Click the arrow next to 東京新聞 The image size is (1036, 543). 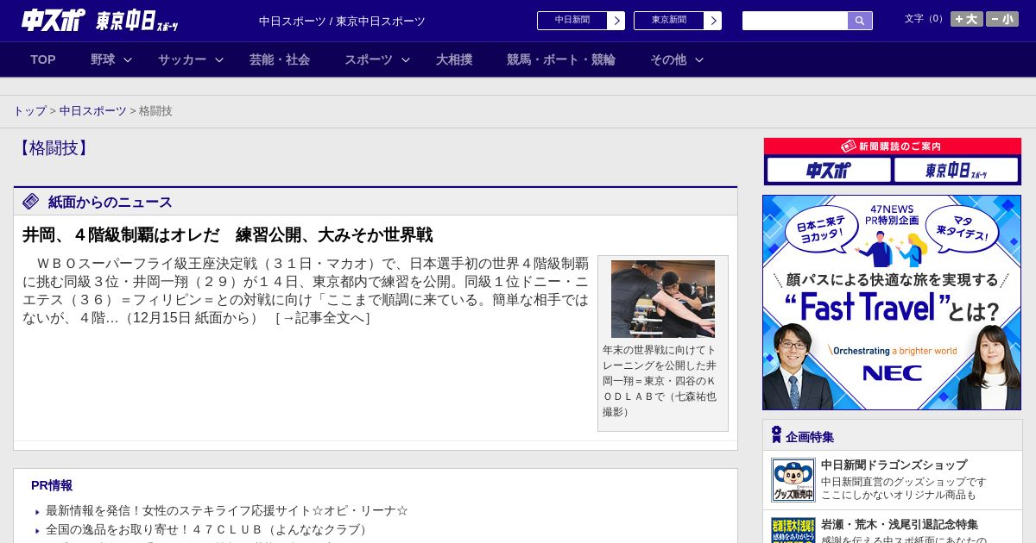click(x=713, y=21)
